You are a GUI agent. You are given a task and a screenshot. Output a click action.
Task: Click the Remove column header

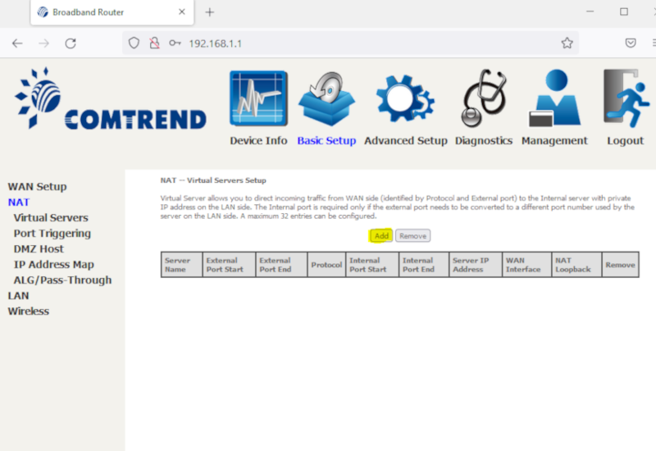tap(621, 265)
